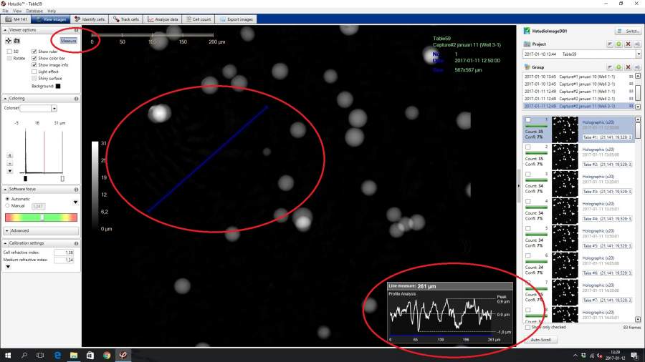Uncheck Show image info
The height and width of the screenshot is (362, 645).
coord(34,65)
